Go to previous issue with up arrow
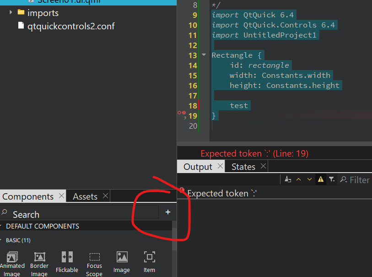The image size is (372, 277). 299,179
